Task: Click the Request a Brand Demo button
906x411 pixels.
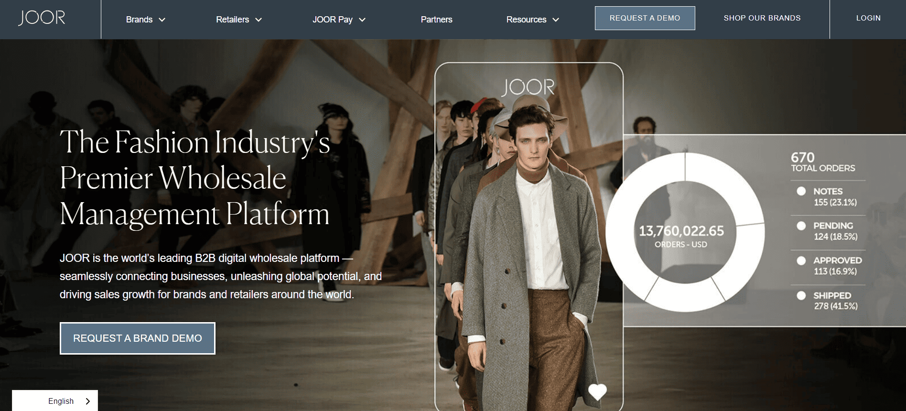Action: pyautogui.click(x=138, y=338)
